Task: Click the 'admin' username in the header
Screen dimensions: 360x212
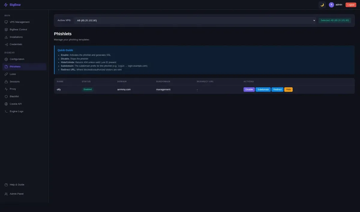Action: pos(339,5)
